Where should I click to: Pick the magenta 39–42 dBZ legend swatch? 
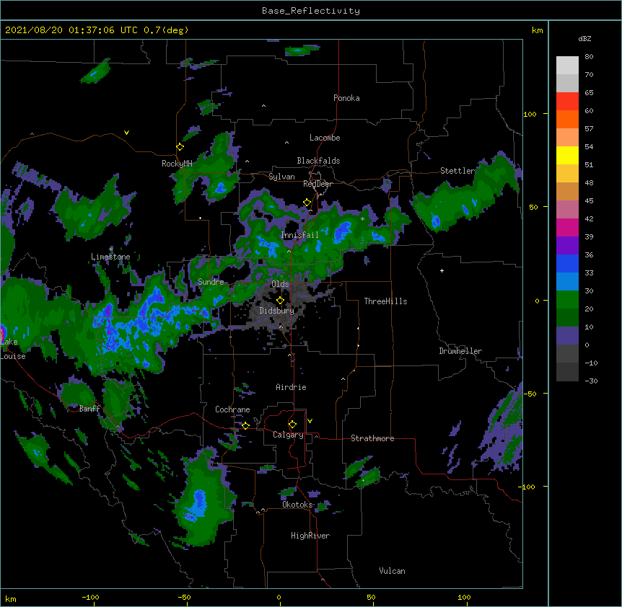coord(567,227)
